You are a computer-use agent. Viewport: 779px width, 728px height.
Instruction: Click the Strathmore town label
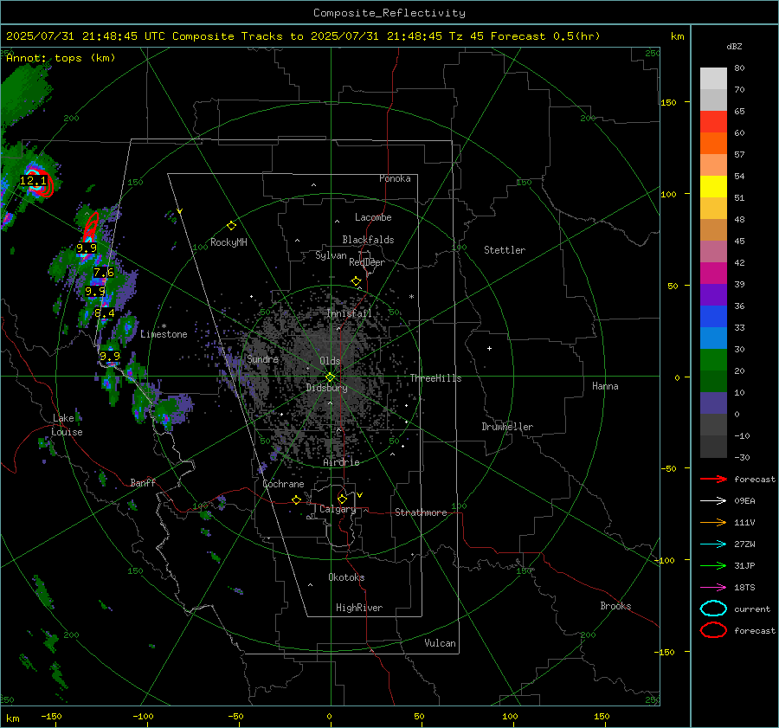pos(421,512)
